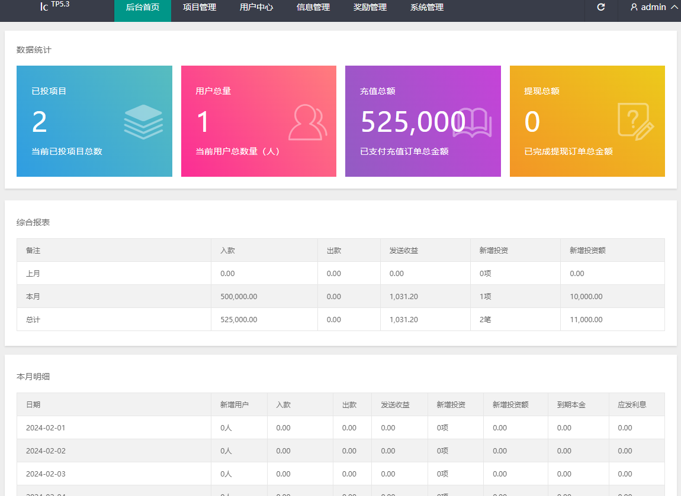The height and width of the screenshot is (496, 681).
Task: Click the open book icon on 充值总额 card
Action: (472, 123)
